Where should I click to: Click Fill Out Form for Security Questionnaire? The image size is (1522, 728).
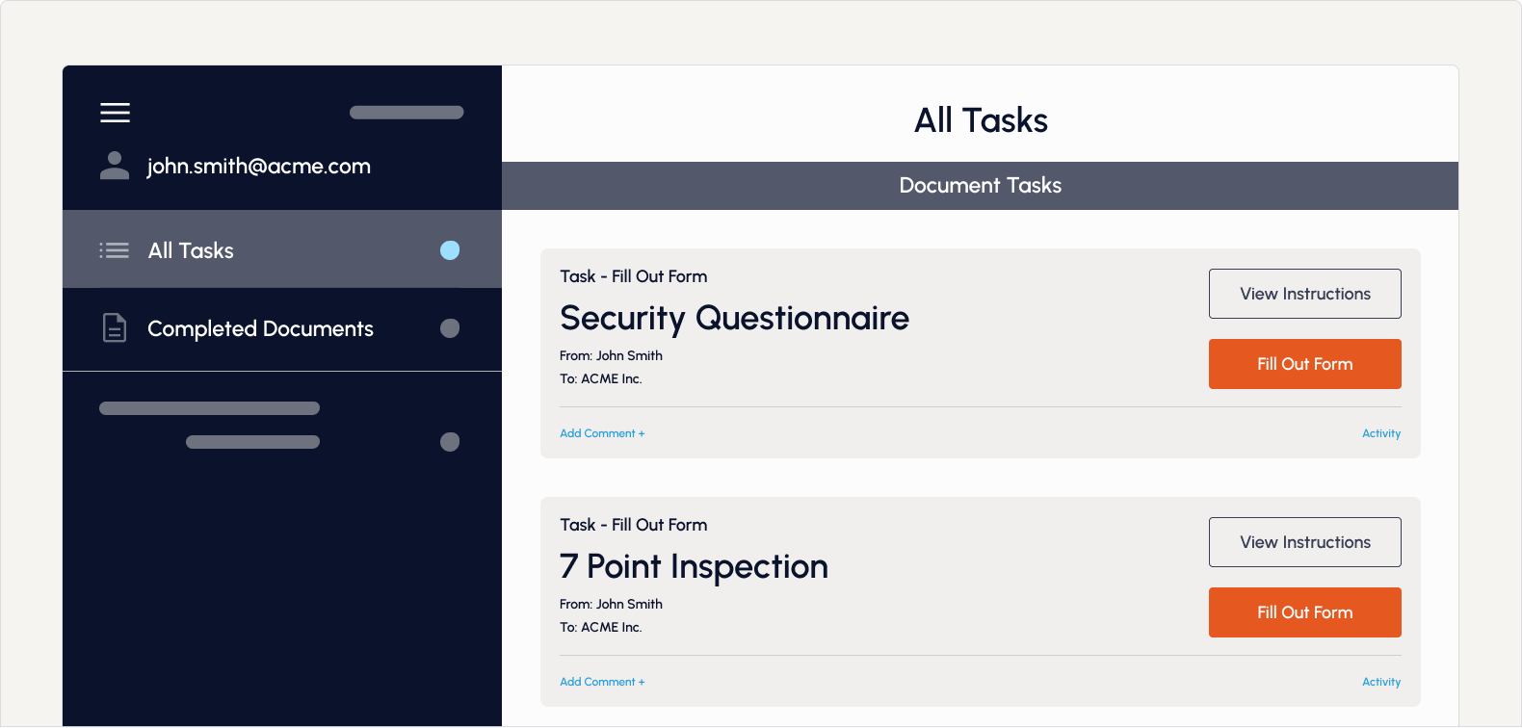coord(1305,364)
